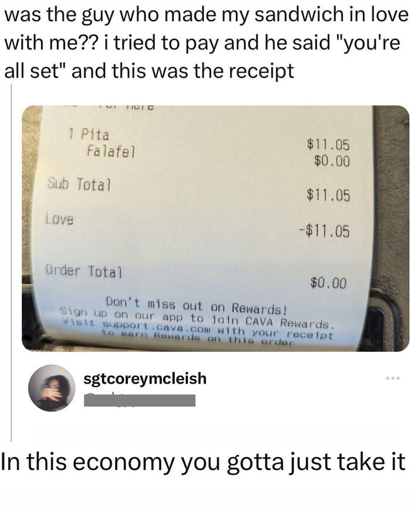Viewport: 411px width, 510px height.
Task: Open sgtcoreymcleish's profile avatar
Action: 52,388
